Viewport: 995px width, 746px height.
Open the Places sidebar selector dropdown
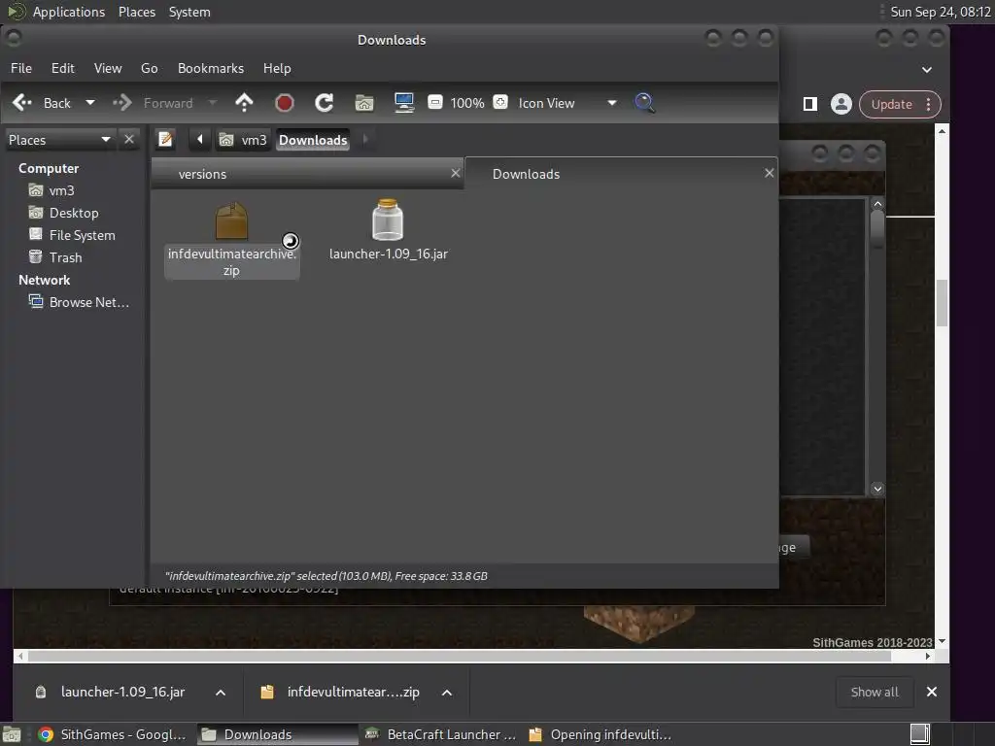click(x=59, y=140)
